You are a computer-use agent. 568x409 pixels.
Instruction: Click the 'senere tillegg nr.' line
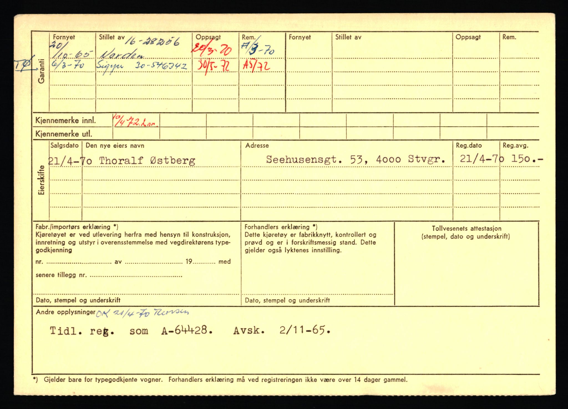(109, 275)
